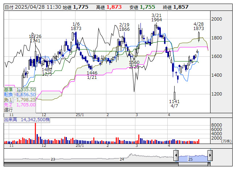
Task: Click the highlighted range in the overview chart
Action: coord(193,158)
